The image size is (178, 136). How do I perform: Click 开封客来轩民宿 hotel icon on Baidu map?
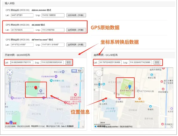click(56, 76)
